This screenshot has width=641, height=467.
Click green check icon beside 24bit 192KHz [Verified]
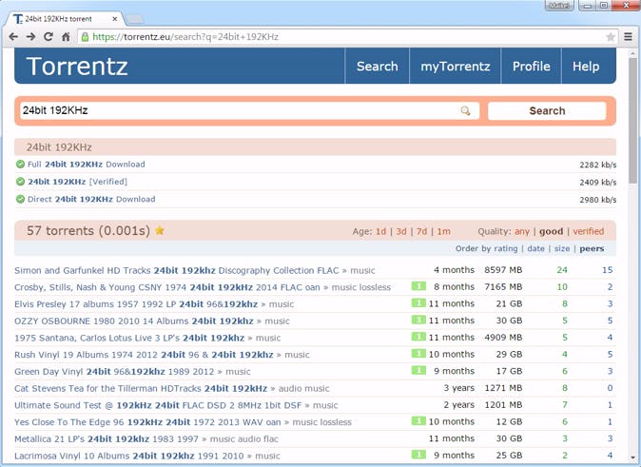click(x=20, y=182)
